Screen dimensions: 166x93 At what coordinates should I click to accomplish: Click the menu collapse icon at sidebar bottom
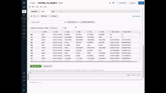coord(24,90)
